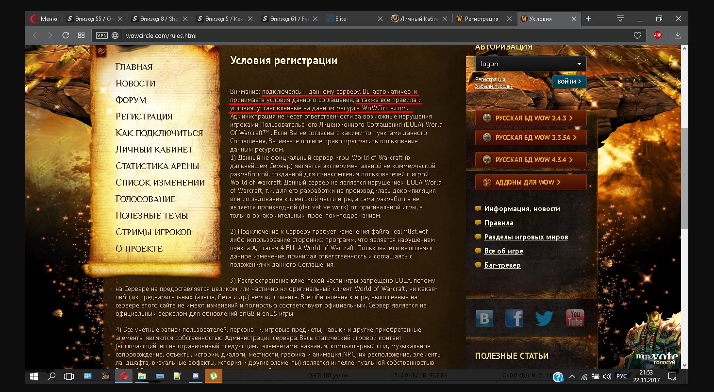The height and width of the screenshot is (392, 714).
Task: Open the Голосование menu item
Action: click(x=146, y=199)
